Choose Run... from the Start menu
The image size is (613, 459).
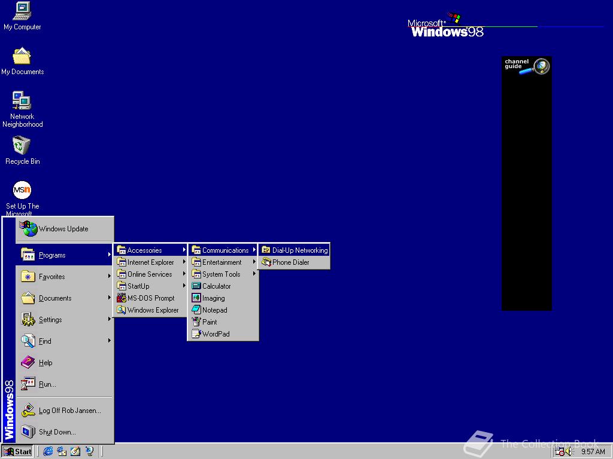65,384
